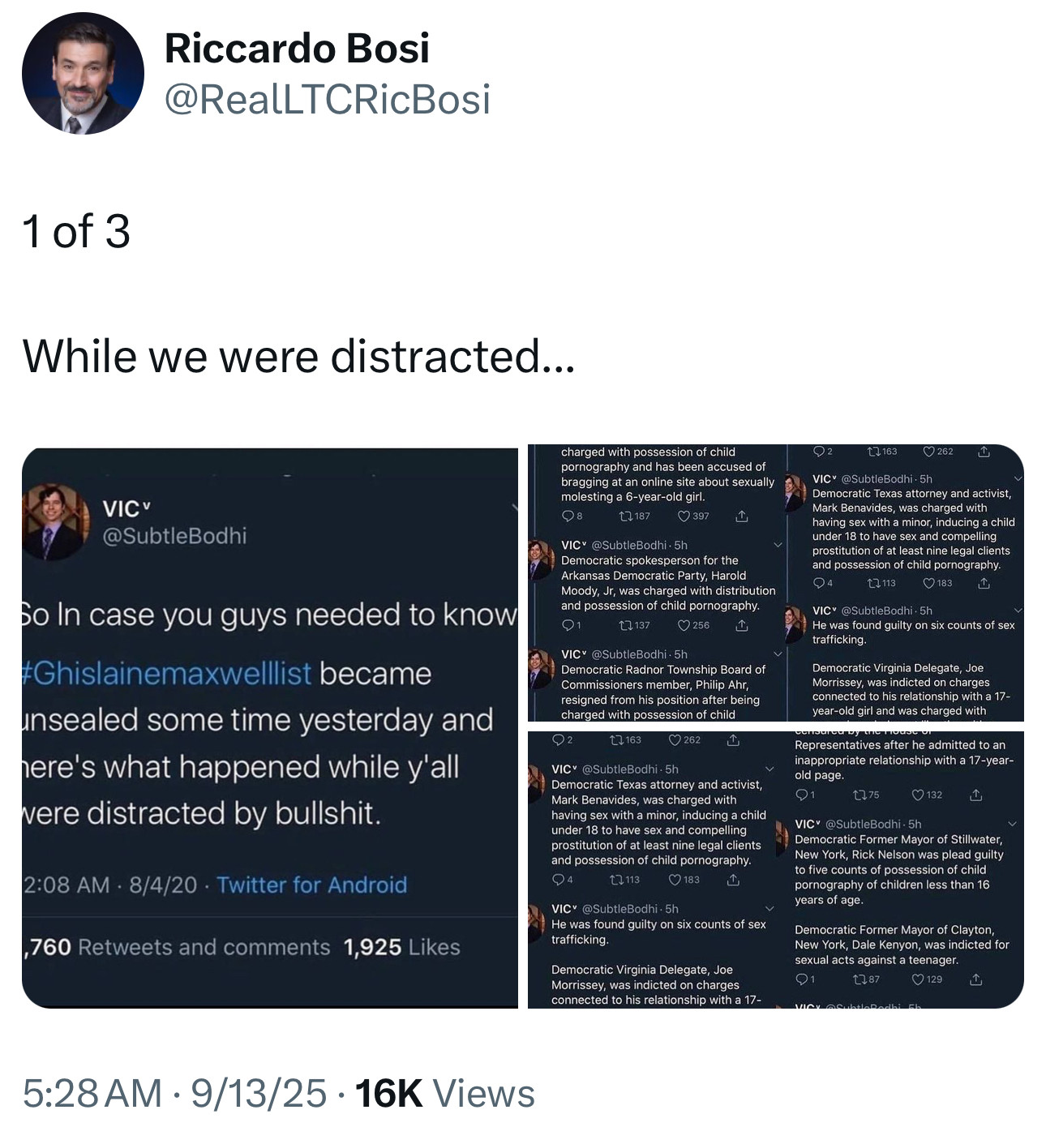Click the 5:28 AM 9/13/25 timestamp
The width and height of the screenshot is (1046, 1127).
(174, 1093)
